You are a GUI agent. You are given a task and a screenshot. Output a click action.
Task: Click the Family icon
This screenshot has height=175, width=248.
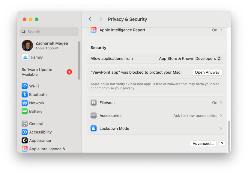[x=25, y=57]
